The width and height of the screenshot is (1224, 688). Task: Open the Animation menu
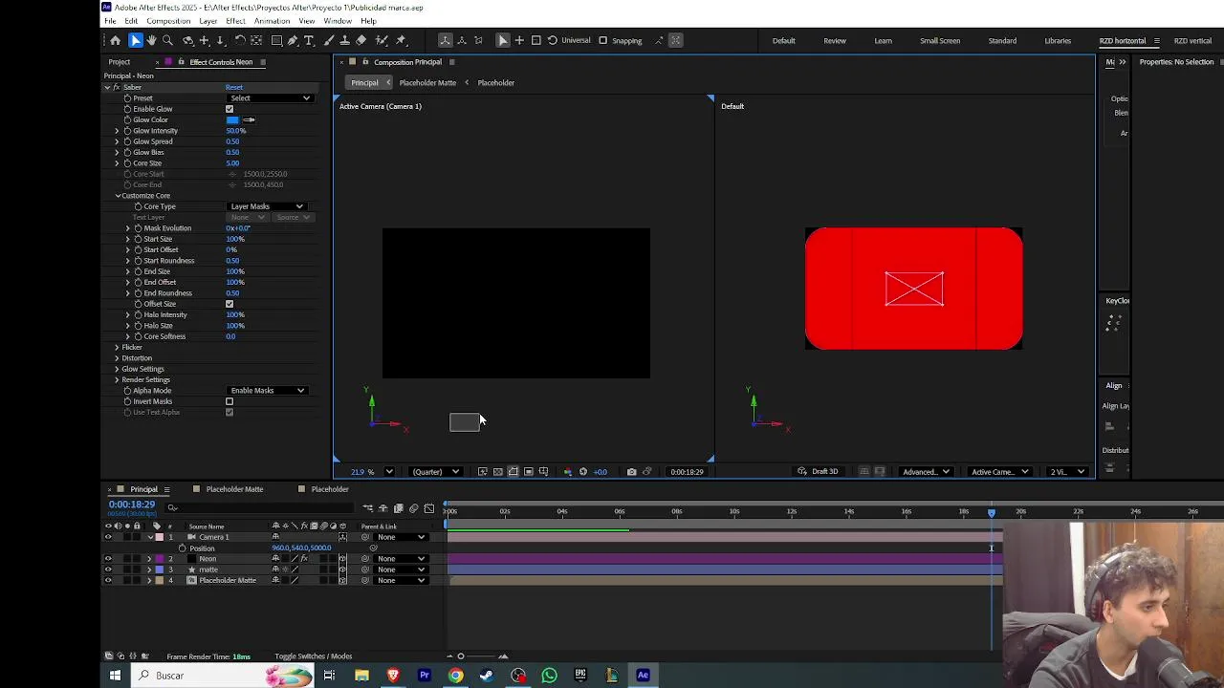[272, 21]
